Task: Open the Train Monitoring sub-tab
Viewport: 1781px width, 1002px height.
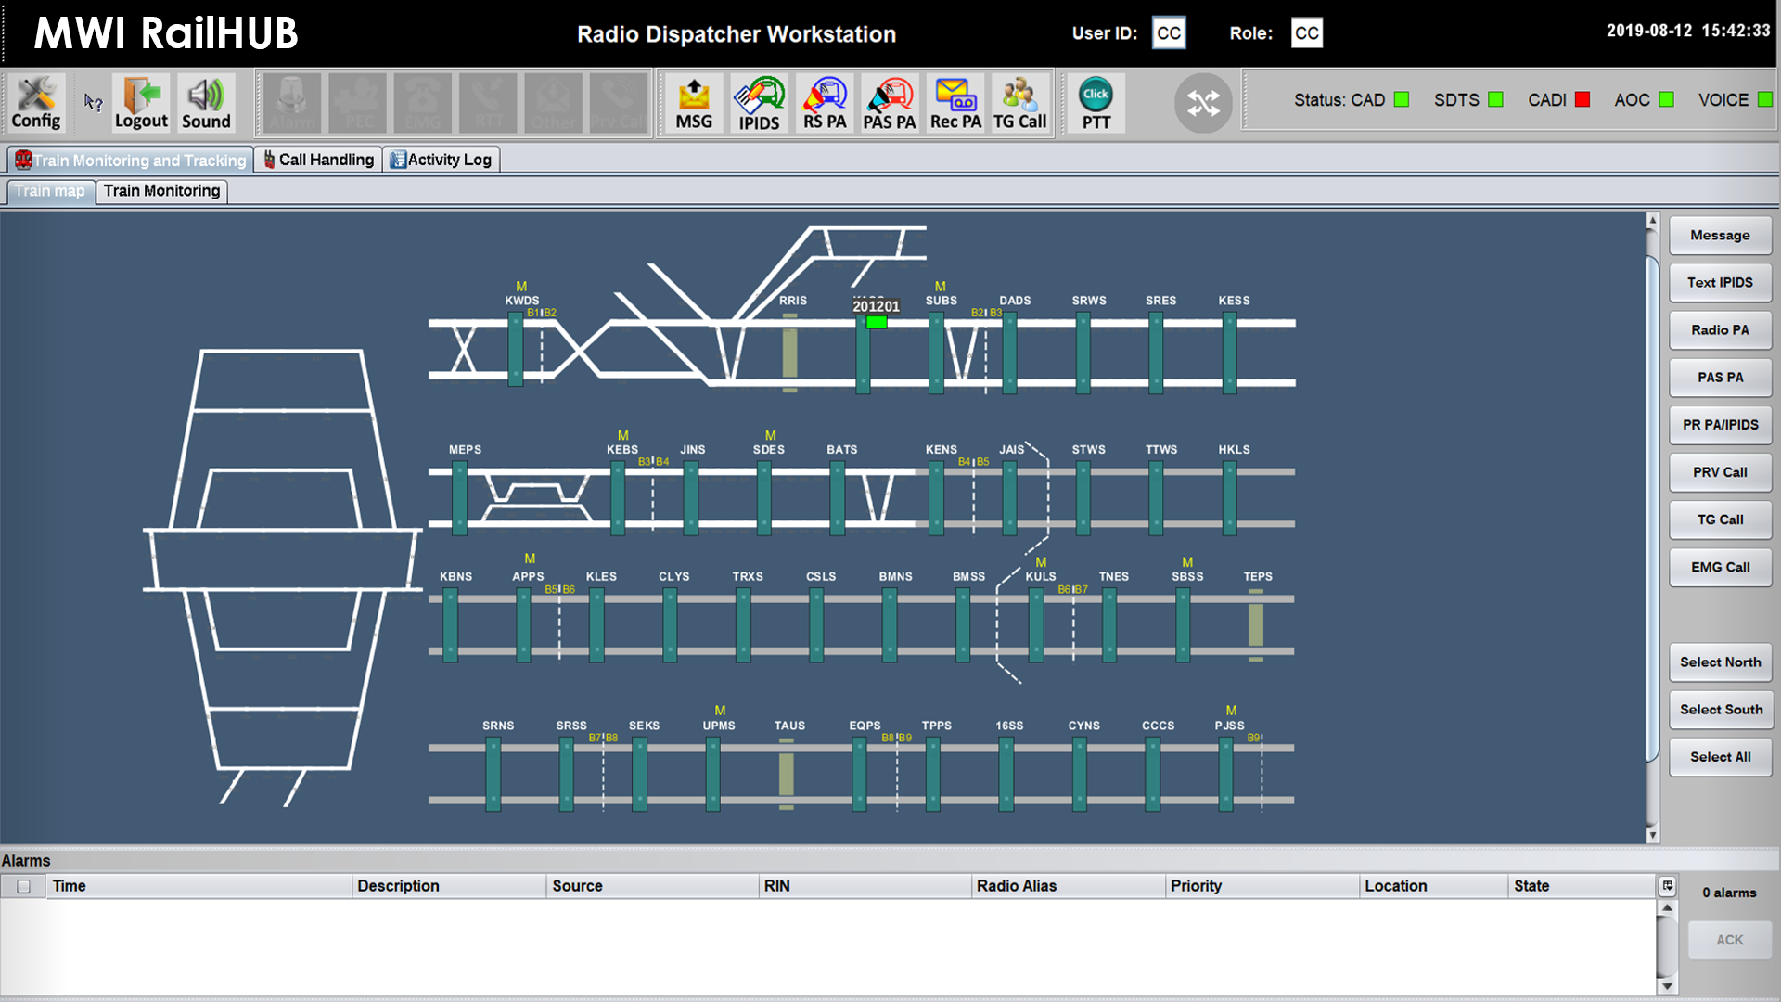Action: click(x=161, y=191)
